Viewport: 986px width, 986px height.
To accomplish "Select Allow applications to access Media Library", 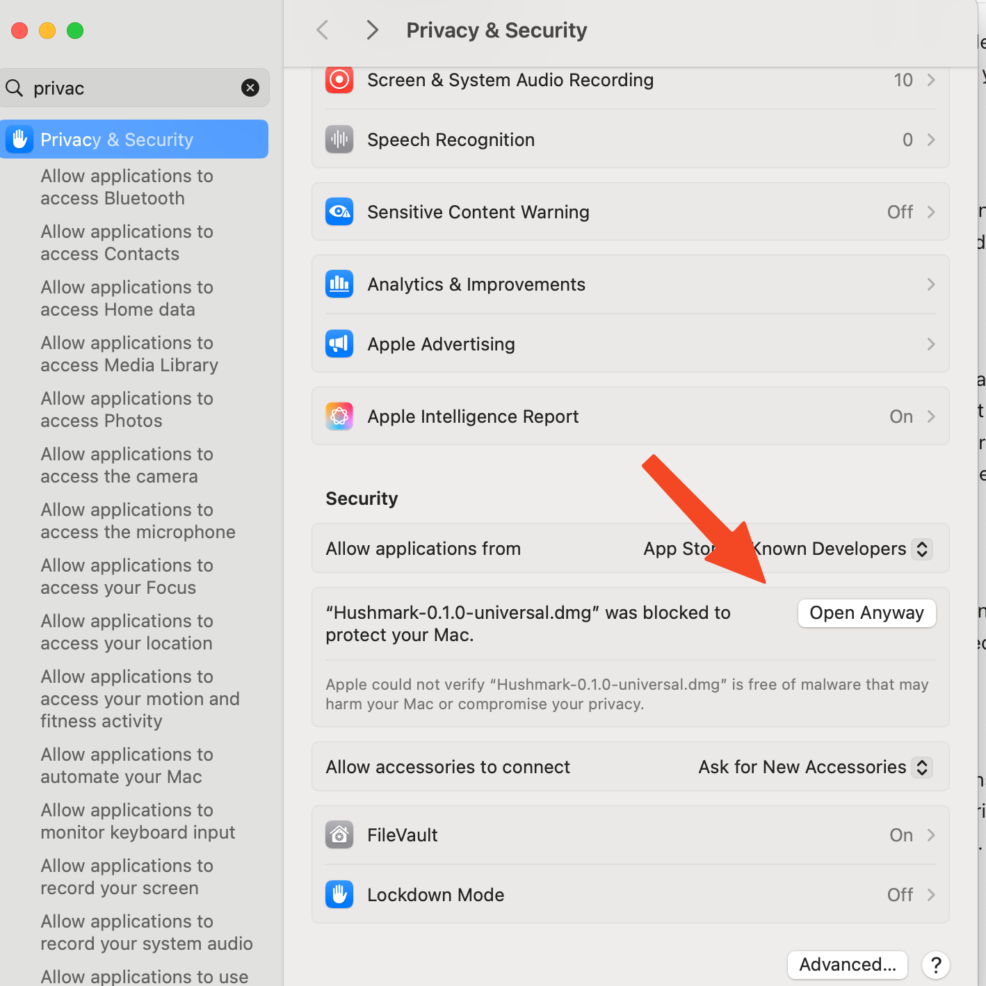I will point(129,354).
